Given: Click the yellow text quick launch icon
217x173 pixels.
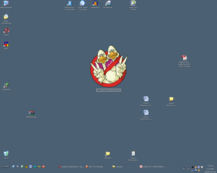Looking at the screenshot, I should click(39, 167).
